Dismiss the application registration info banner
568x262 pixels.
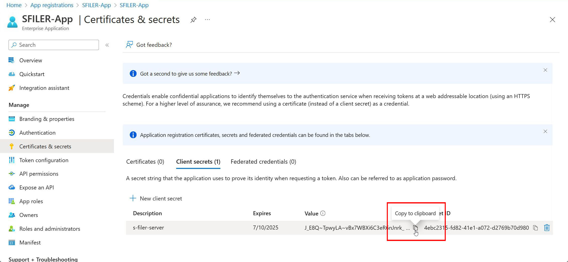pos(545,131)
